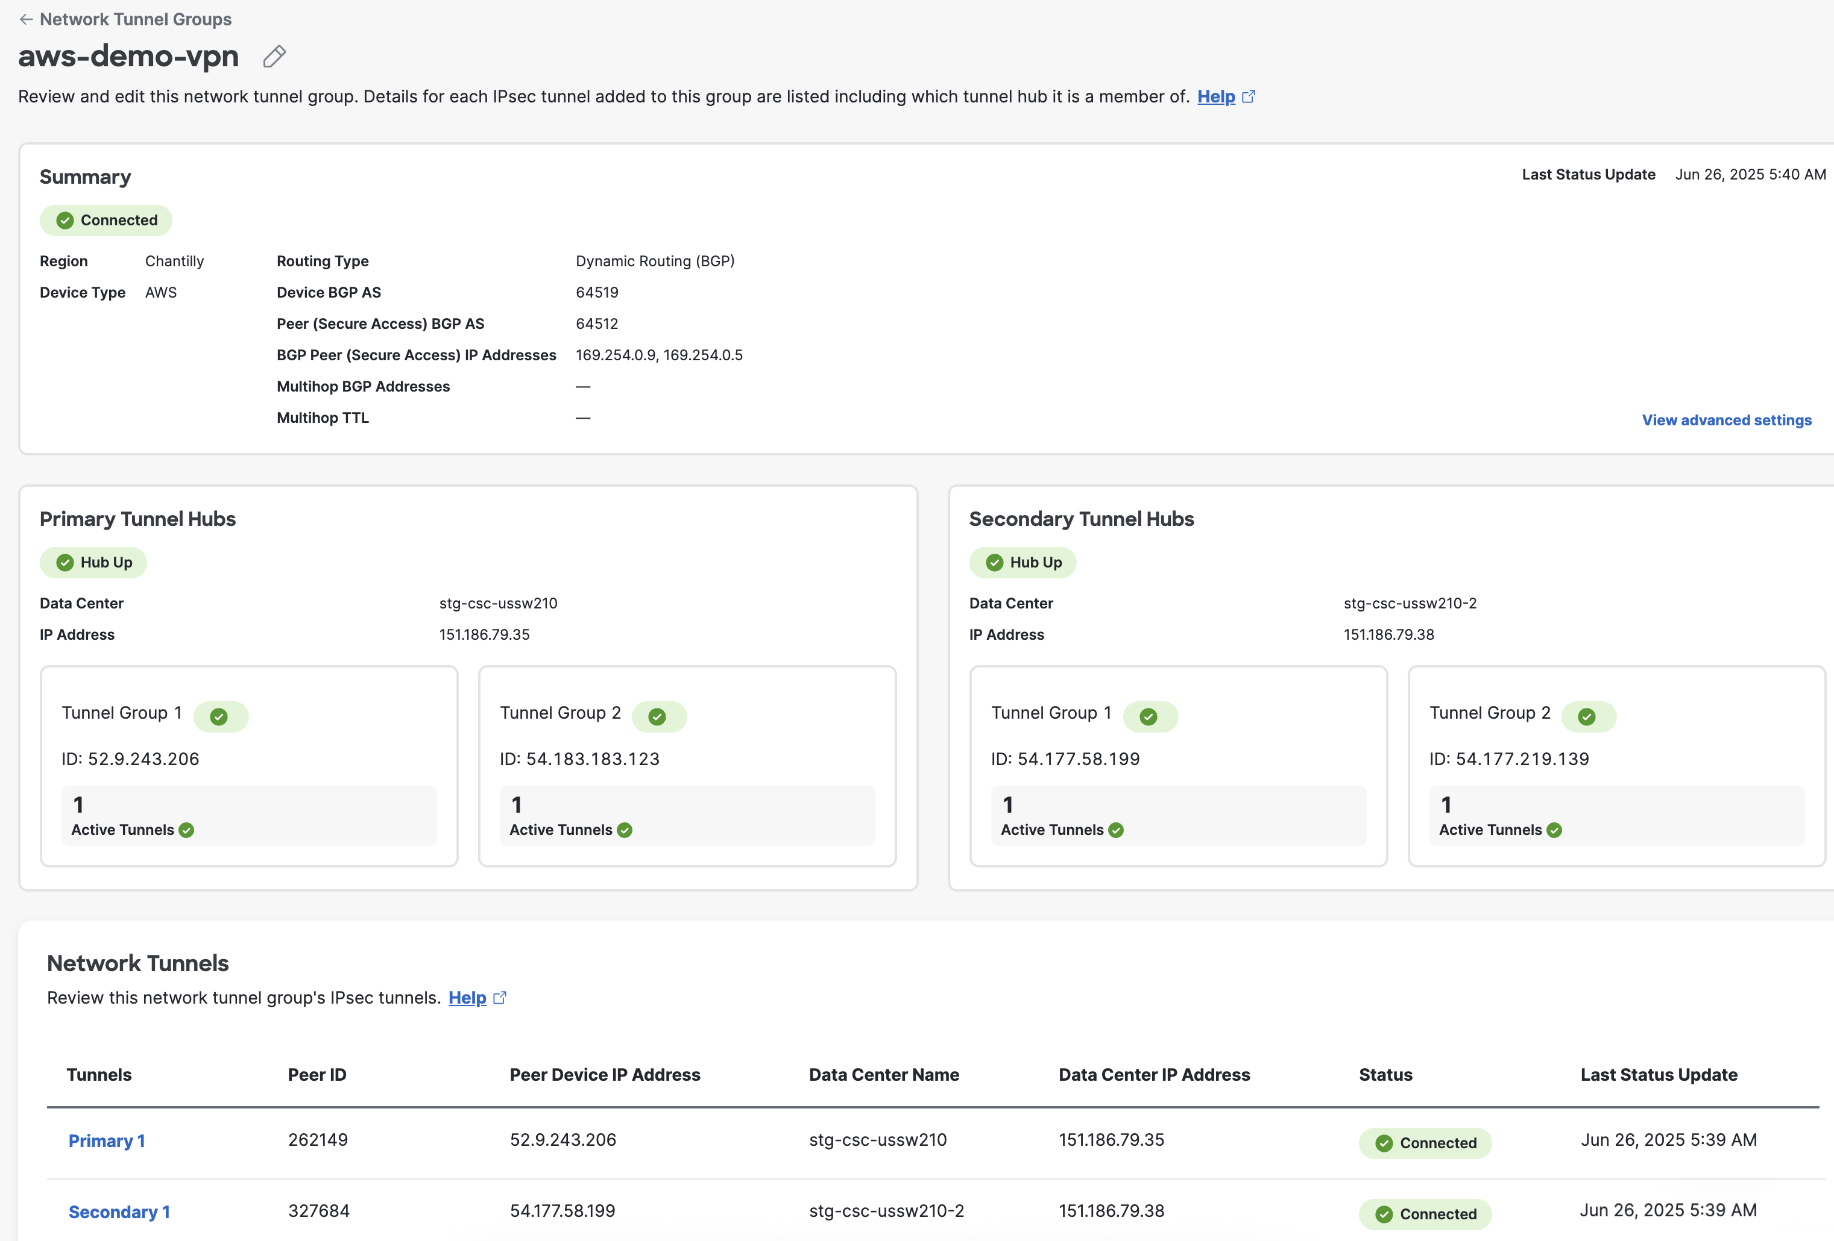The height and width of the screenshot is (1241, 1834).
Task: Click green check next to Secondary Tunnel Group 1
Action: [1149, 717]
